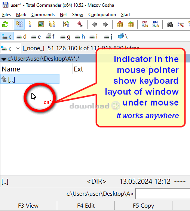
Task: Expand directory history arrow beside path
Action: (x=4, y=59)
